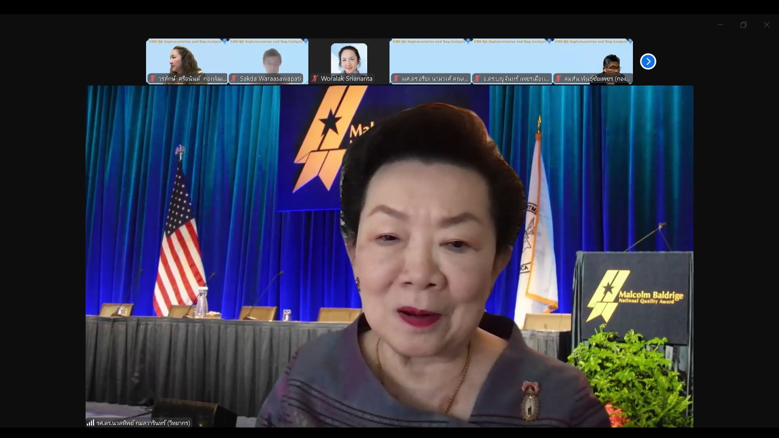Click the muted mic icon beside Sakda Waraasawapati

pyautogui.click(x=234, y=79)
